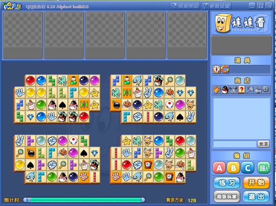The height and width of the screenshot is (206, 276).
Task: Click the shark tile in lower-left block
Action: click(30, 177)
